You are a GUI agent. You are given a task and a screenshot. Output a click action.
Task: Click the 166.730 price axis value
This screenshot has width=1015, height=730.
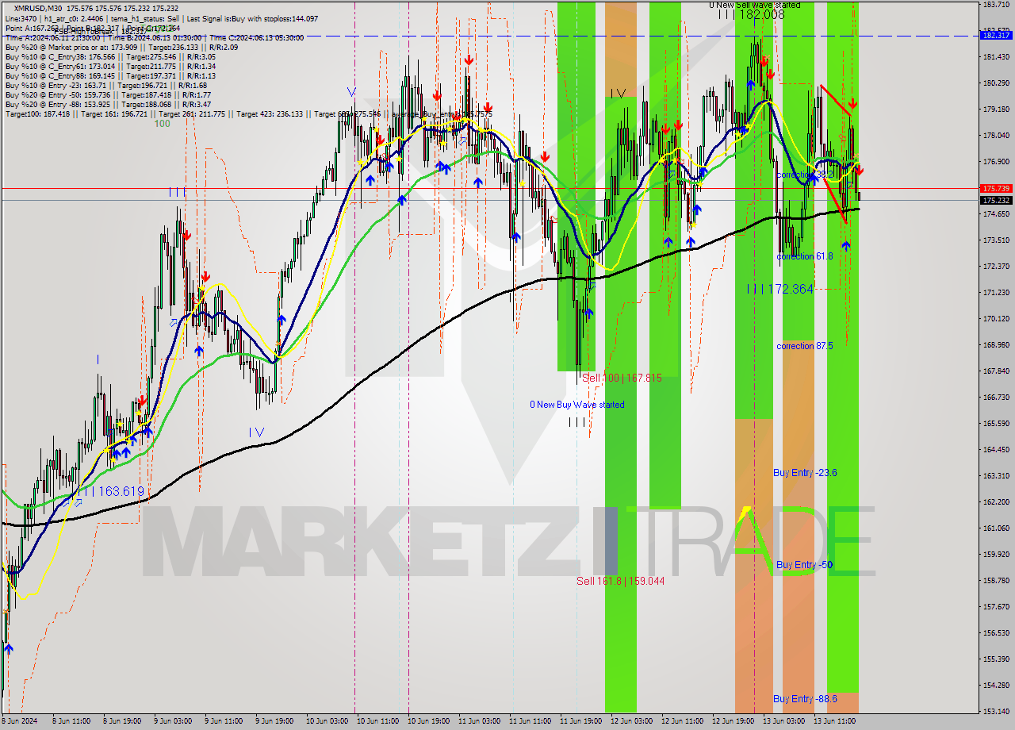(997, 398)
